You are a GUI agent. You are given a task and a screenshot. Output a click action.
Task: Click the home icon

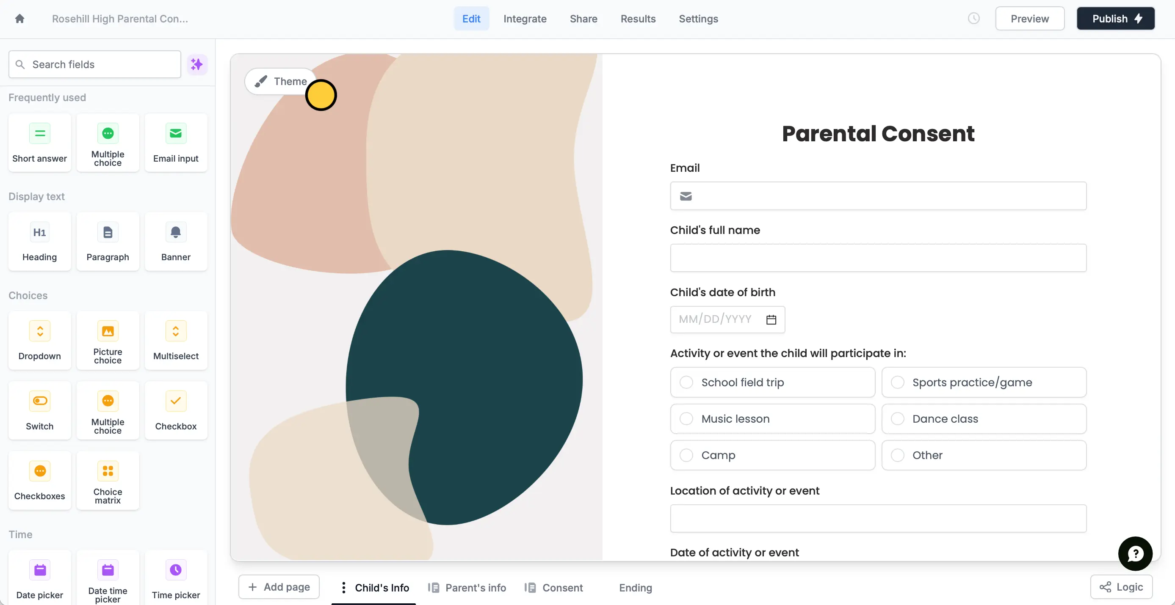(19, 19)
